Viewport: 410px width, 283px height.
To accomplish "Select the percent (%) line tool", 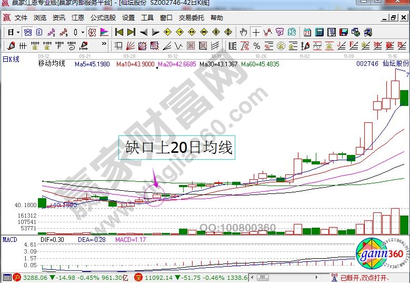I will 257,46.
